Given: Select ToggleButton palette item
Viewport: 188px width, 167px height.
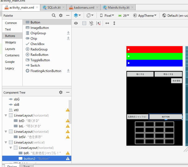Looking at the screenshot, I should (x=47, y=60).
